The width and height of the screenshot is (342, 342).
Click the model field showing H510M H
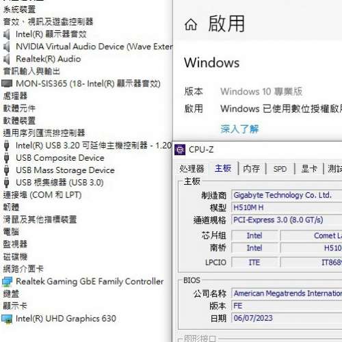click(287, 208)
